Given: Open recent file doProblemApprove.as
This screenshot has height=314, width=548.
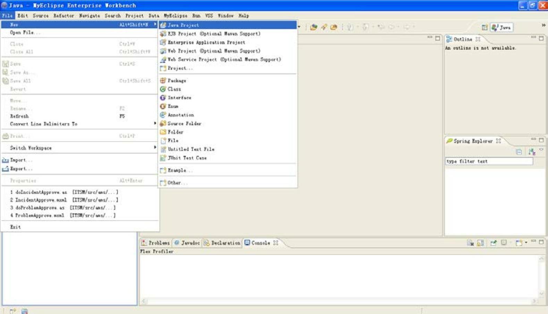Looking at the screenshot, I should pyautogui.click(x=80, y=208).
